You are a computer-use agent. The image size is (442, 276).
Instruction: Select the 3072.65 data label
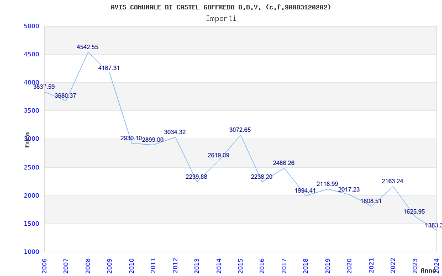pyautogui.click(x=240, y=130)
